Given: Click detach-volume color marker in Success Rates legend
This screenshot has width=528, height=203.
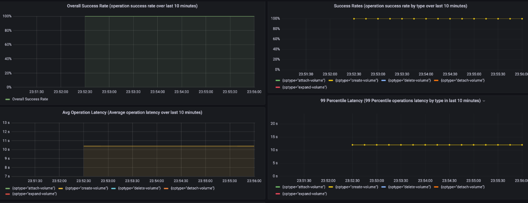Looking at the screenshot, I should [436, 80].
